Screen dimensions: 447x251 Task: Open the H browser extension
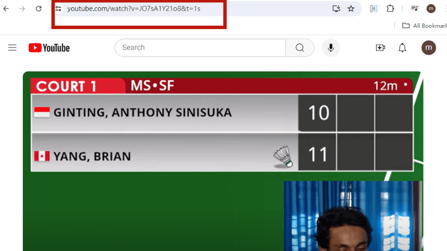[x=373, y=9]
